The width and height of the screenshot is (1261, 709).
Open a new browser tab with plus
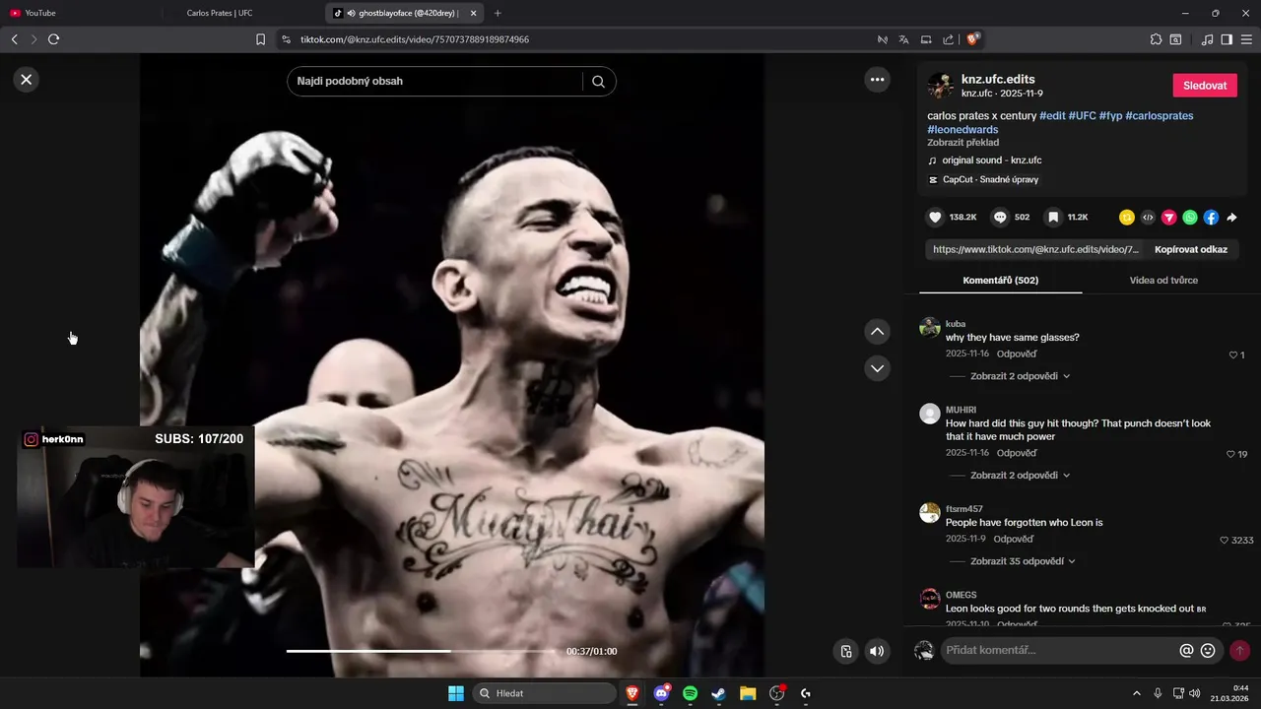[498, 13]
